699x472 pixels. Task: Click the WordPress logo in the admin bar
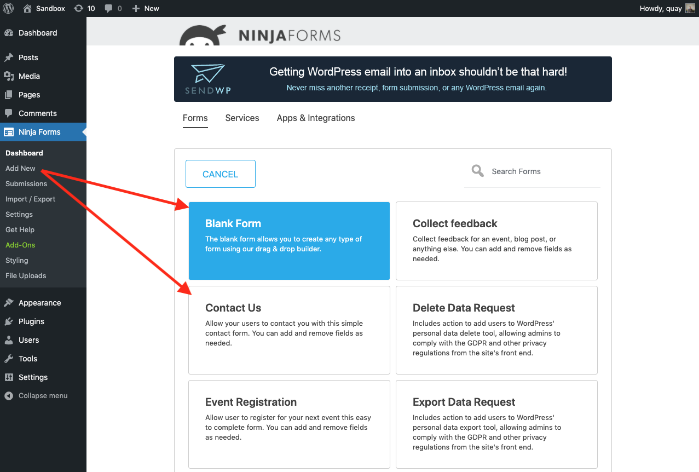tap(8, 8)
